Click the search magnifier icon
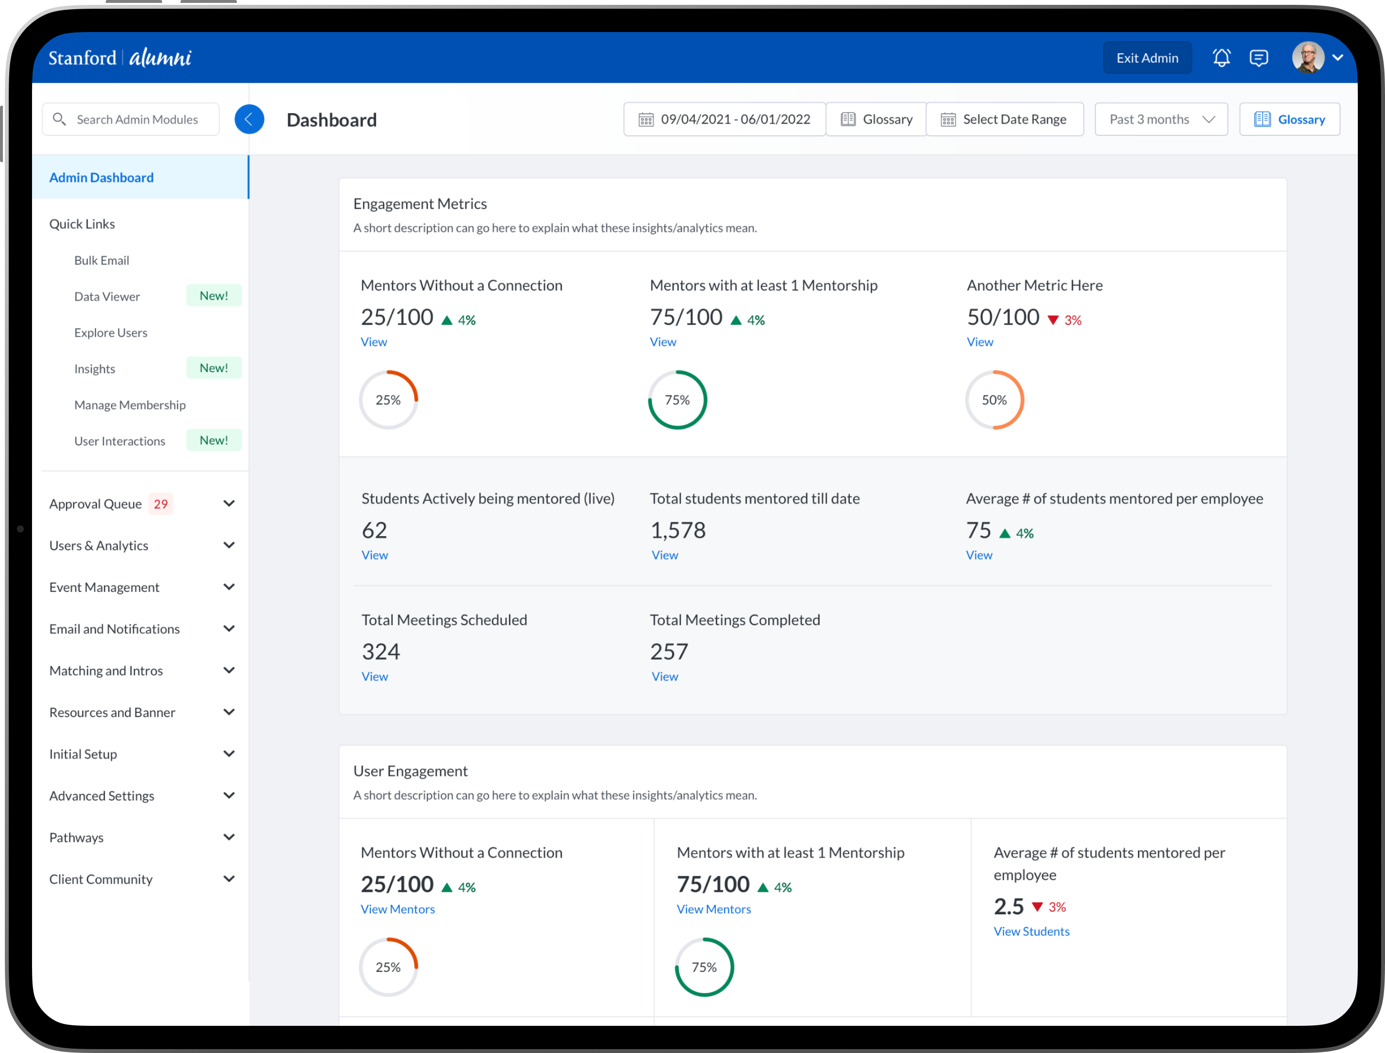1385x1053 pixels. pyautogui.click(x=60, y=119)
